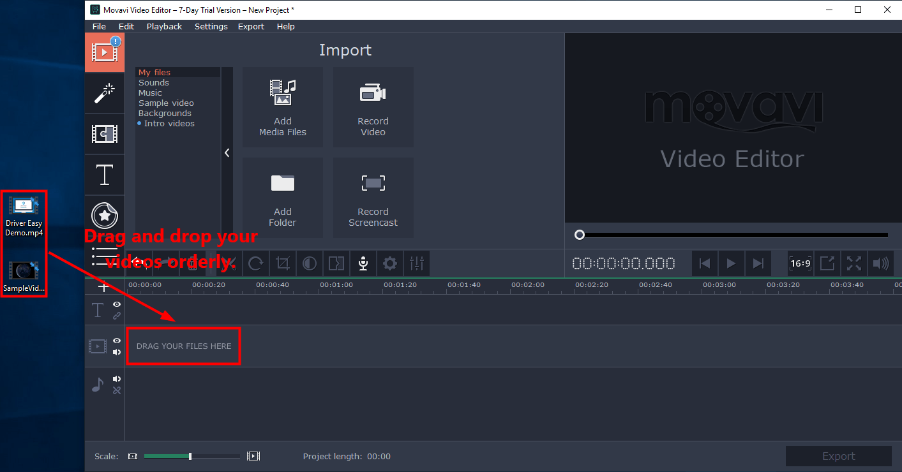Open clip properties with the sliders icon
The height and width of the screenshot is (472, 902).
pos(417,263)
